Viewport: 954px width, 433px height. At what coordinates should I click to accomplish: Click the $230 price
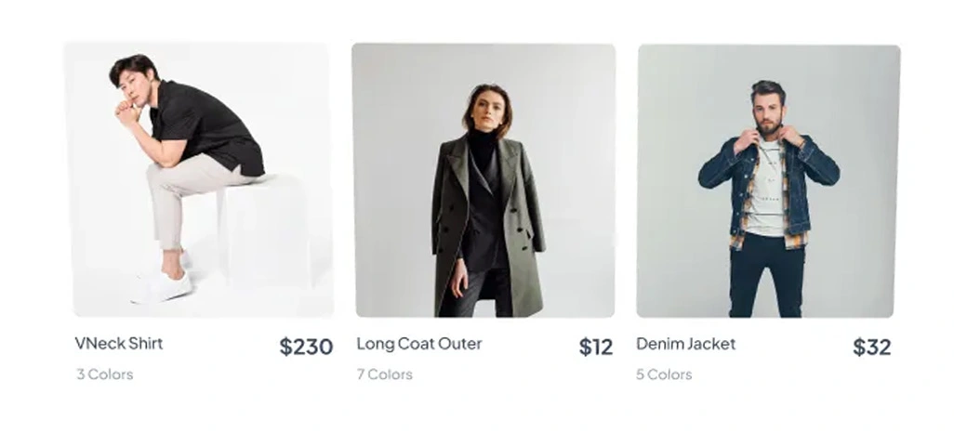[306, 347]
